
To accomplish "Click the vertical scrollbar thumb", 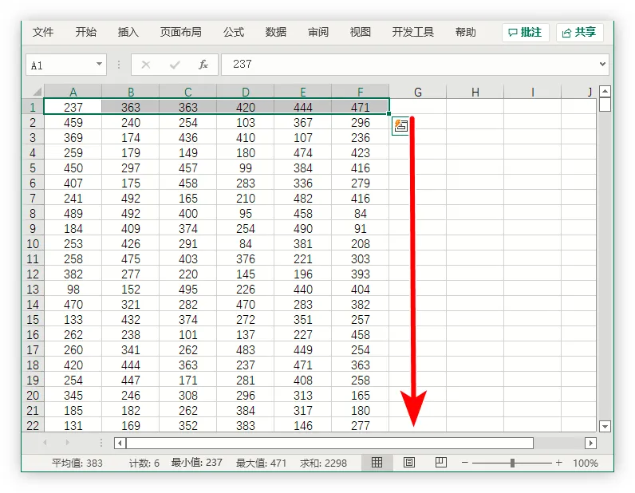I will point(605,105).
